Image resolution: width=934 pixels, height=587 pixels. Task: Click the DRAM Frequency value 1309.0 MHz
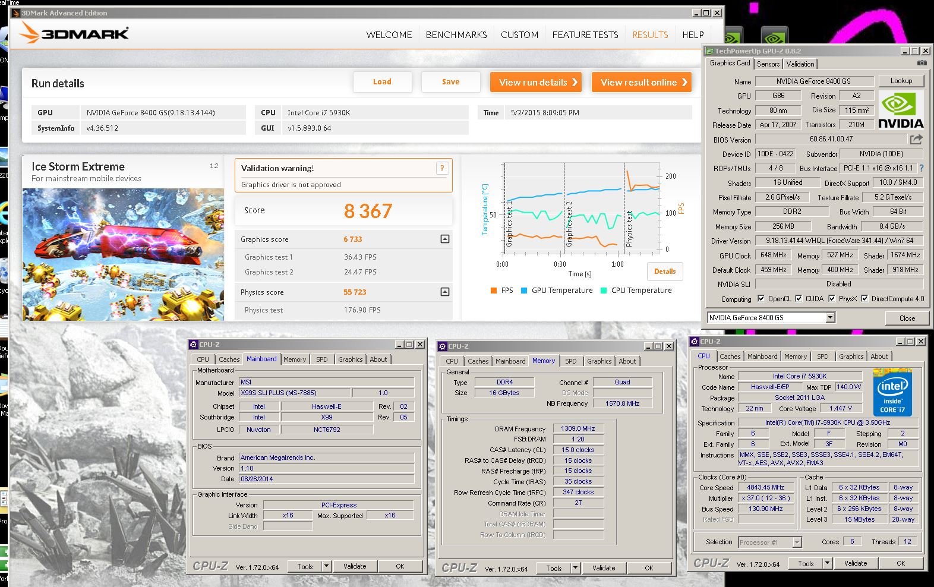(578, 428)
